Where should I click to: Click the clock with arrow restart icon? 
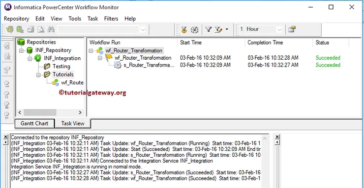coord(7,84)
